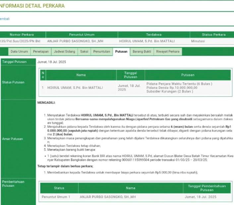234x205 pixels.
Task: Click the Terdakwa header cell
Action: point(153,34)
